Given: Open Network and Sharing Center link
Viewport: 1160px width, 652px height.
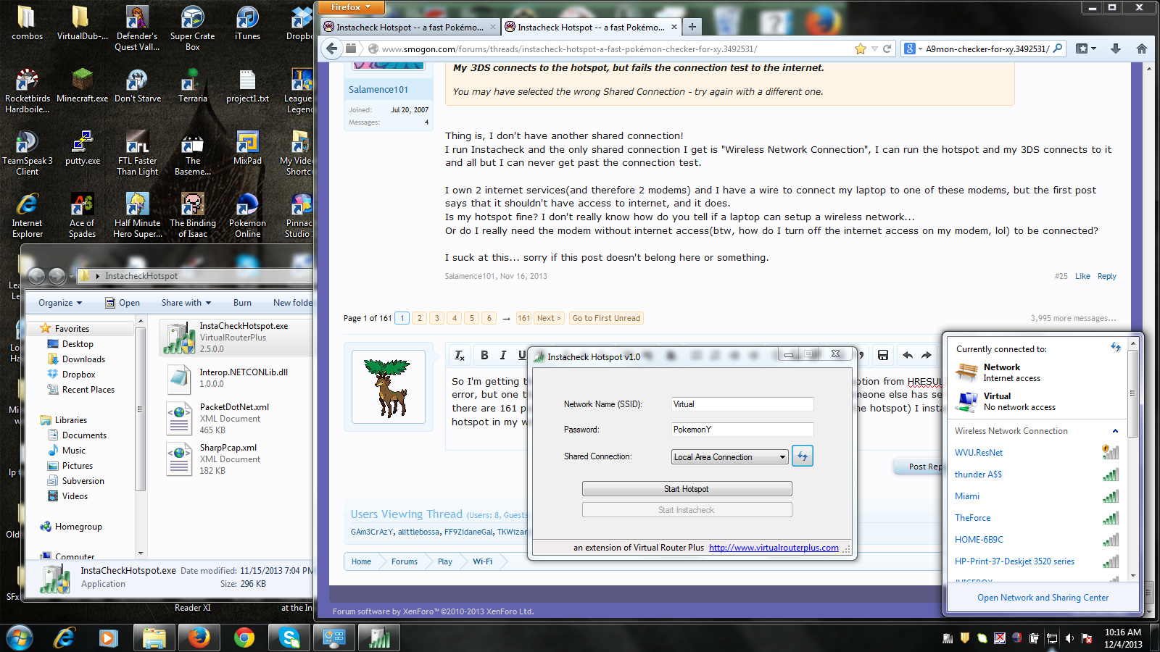Looking at the screenshot, I should (1043, 598).
